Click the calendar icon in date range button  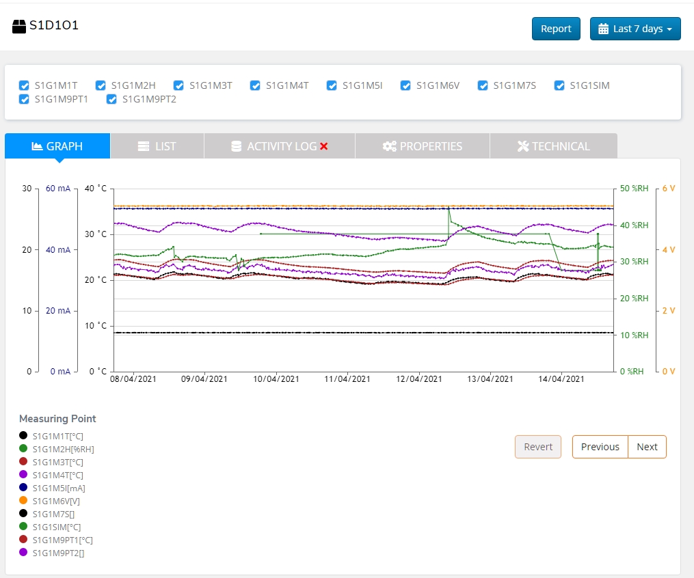tap(603, 29)
